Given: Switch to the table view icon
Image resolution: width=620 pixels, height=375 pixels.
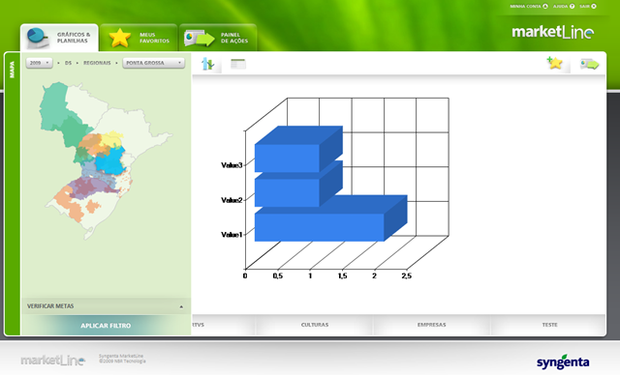Looking at the screenshot, I should coord(238,64).
